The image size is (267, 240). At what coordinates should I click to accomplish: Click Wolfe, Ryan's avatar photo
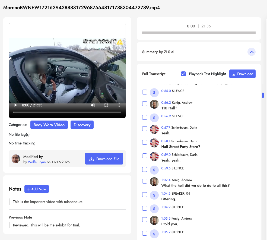click(16, 159)
